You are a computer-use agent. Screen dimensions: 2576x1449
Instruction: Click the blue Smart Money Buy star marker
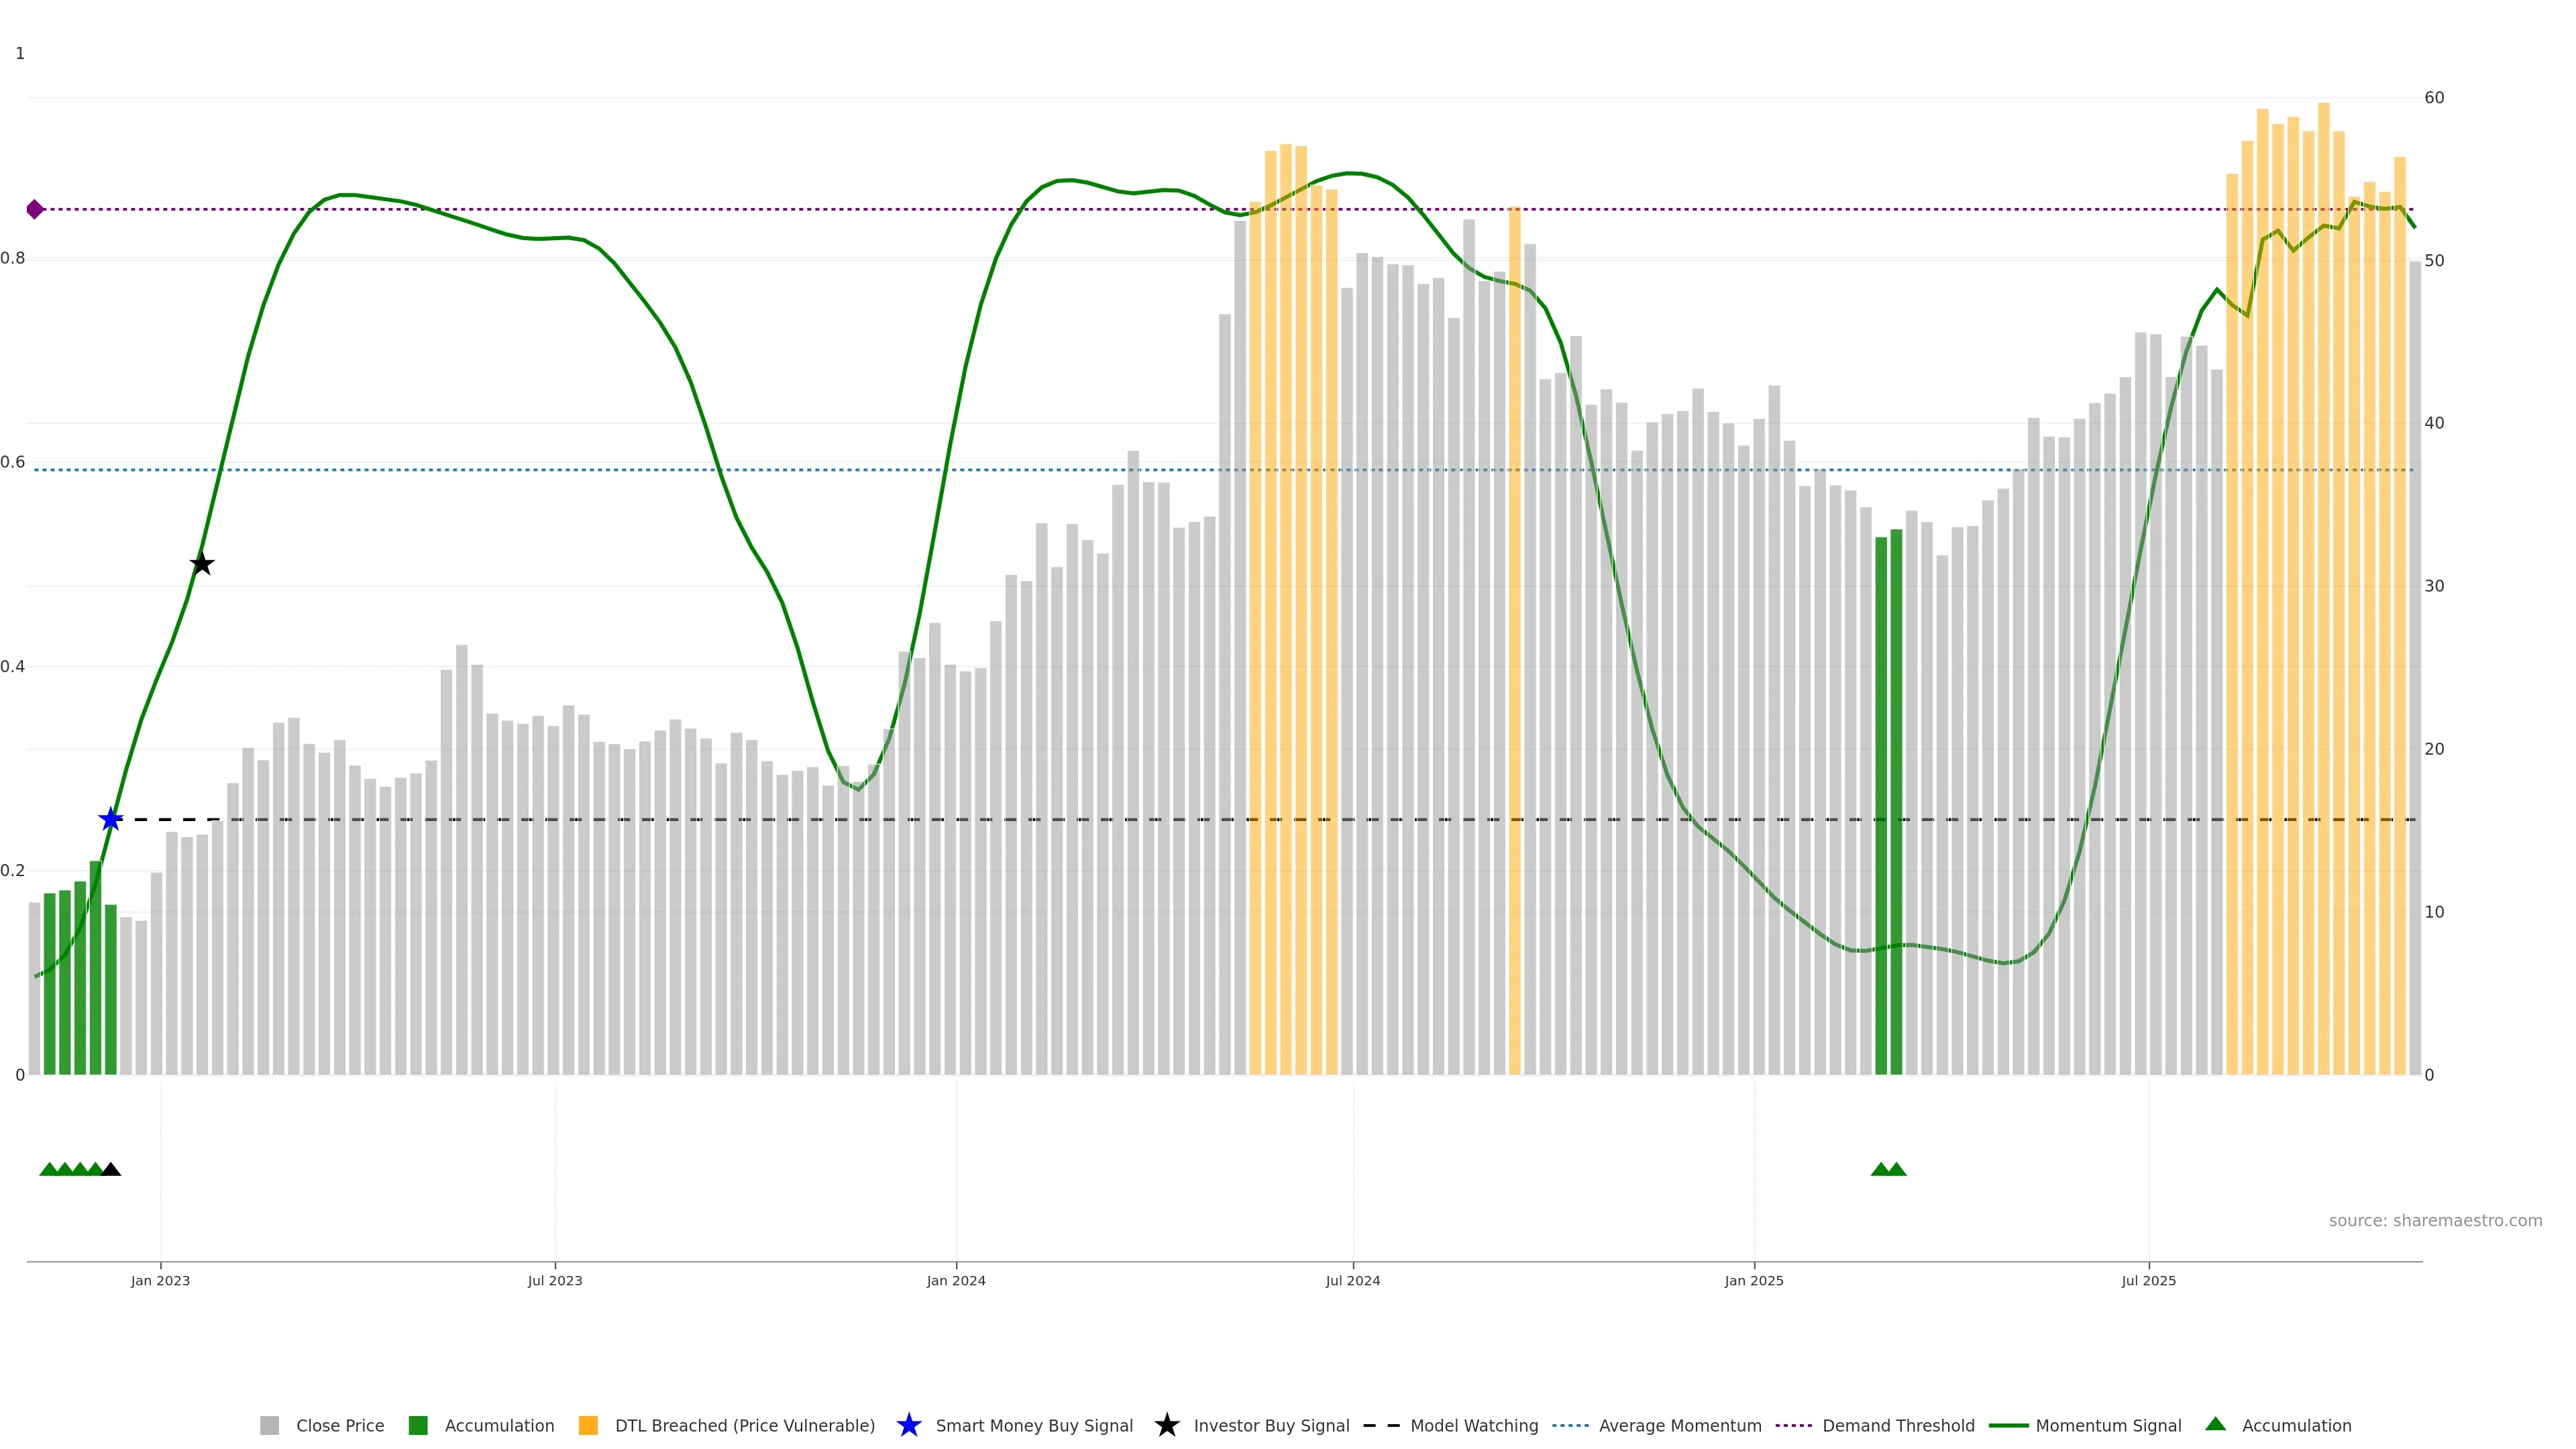(111, 820)
